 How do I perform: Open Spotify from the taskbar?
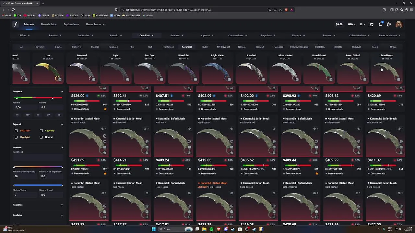click(211, 229)
